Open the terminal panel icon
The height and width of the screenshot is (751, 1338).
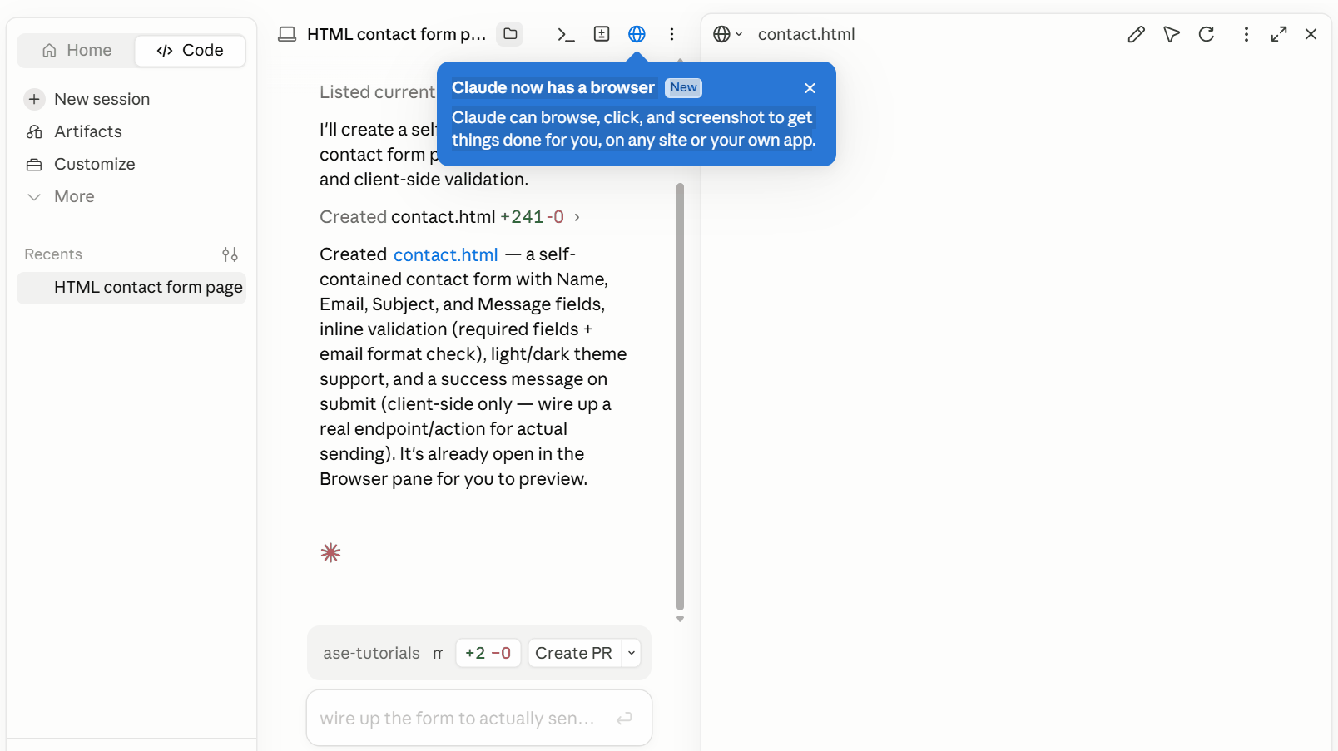566,34
